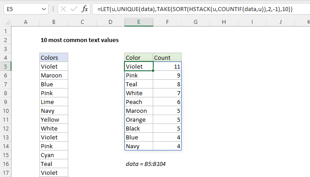Open the Name Box dropdown arrow
This screenshot has height=177, width=310.
pos(43,9)
